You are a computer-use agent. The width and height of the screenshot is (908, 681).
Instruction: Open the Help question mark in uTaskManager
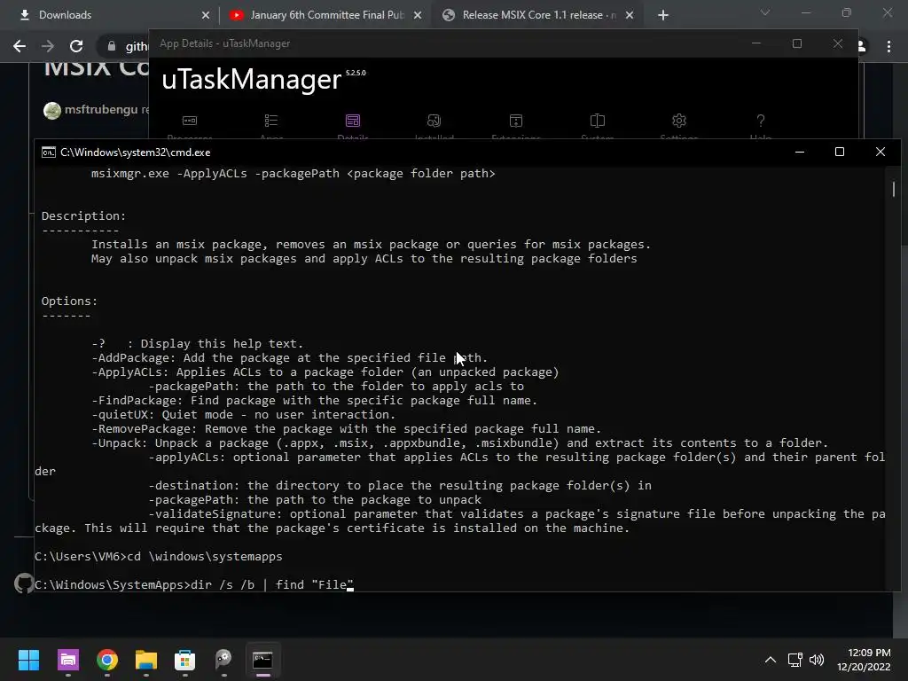click(x=760, y=121)
